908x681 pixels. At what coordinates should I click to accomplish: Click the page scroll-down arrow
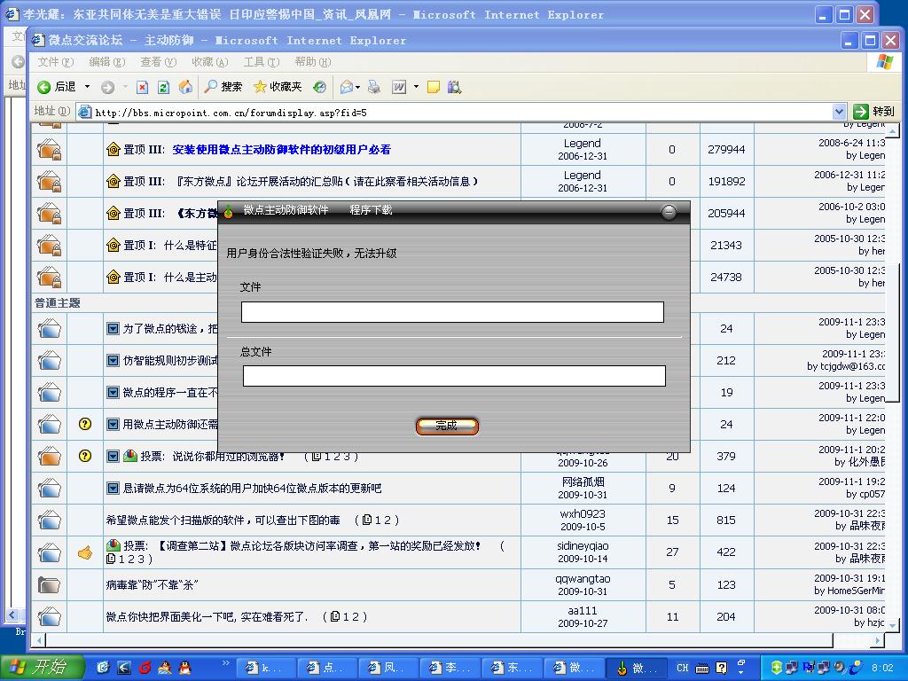pyautogui.click(x=893, y=625)
